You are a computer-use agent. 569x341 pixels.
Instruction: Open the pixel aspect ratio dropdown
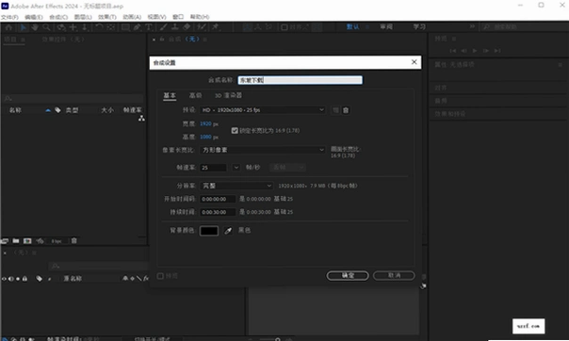tap(263, 150)
